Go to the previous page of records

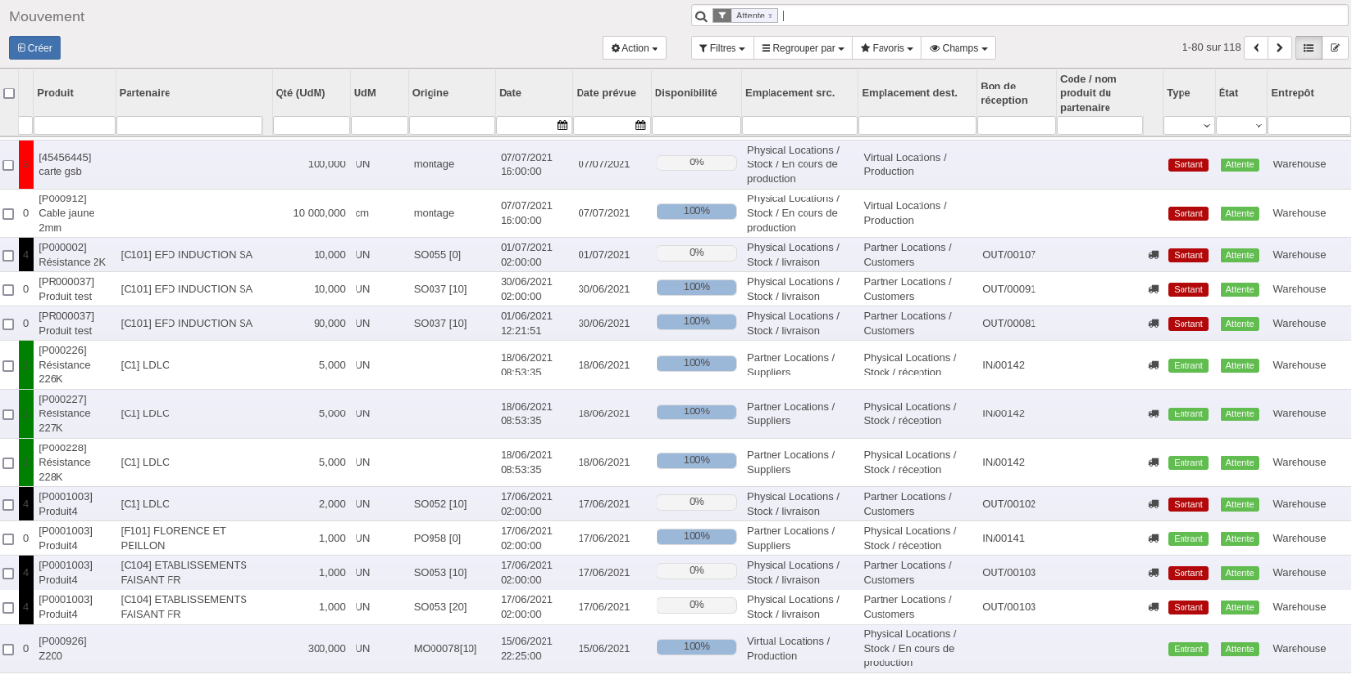coord(1256,48)
